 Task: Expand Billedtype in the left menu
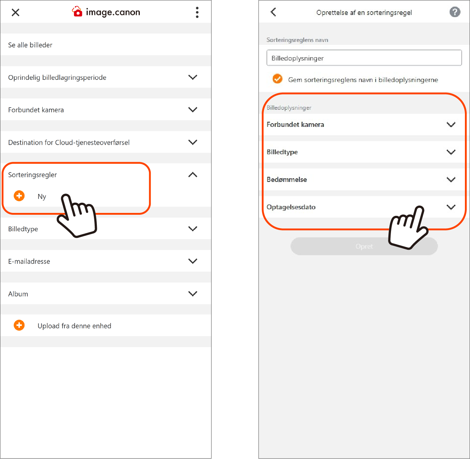pyautogui.click(x=106, y=229)
